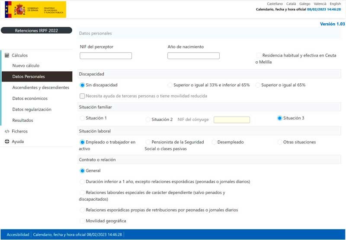The image size is (346, 240).
Task: Expand the Ayuda sidebar section
Action: click(x=18, y=142)
